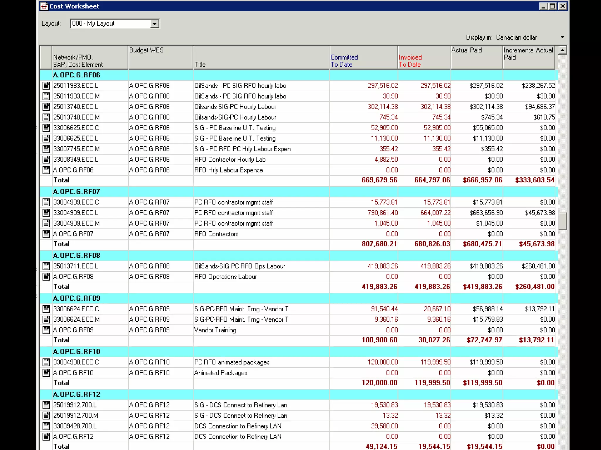Click document icon for 33004908.ECC.C row
This screenshot has height=450, width=601.
coord(46,362)
